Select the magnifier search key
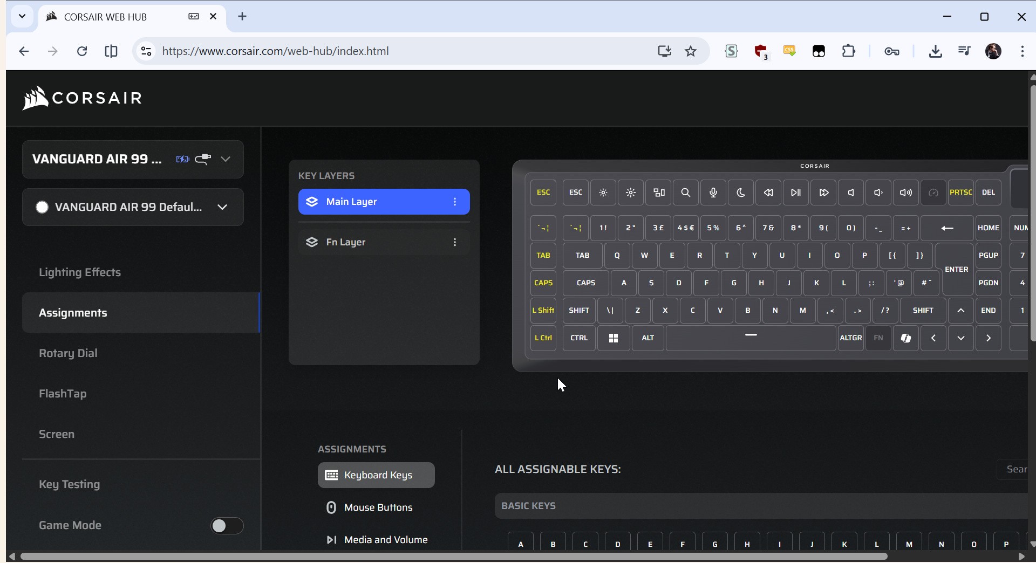1036x563 pixels. (686, 193)
